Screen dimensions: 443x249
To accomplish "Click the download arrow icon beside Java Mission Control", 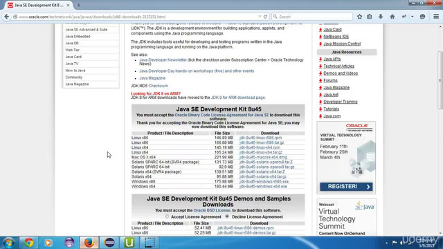I will (320, 44).
